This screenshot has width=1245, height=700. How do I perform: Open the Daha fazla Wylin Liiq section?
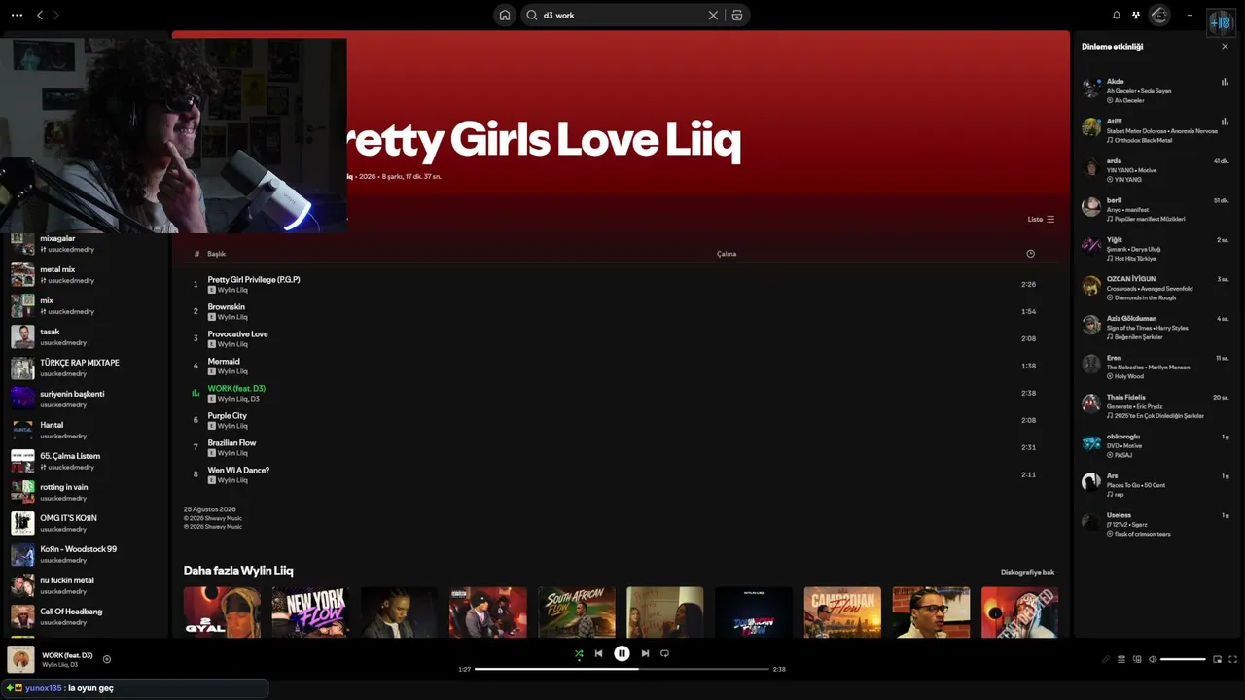(238, 571)
